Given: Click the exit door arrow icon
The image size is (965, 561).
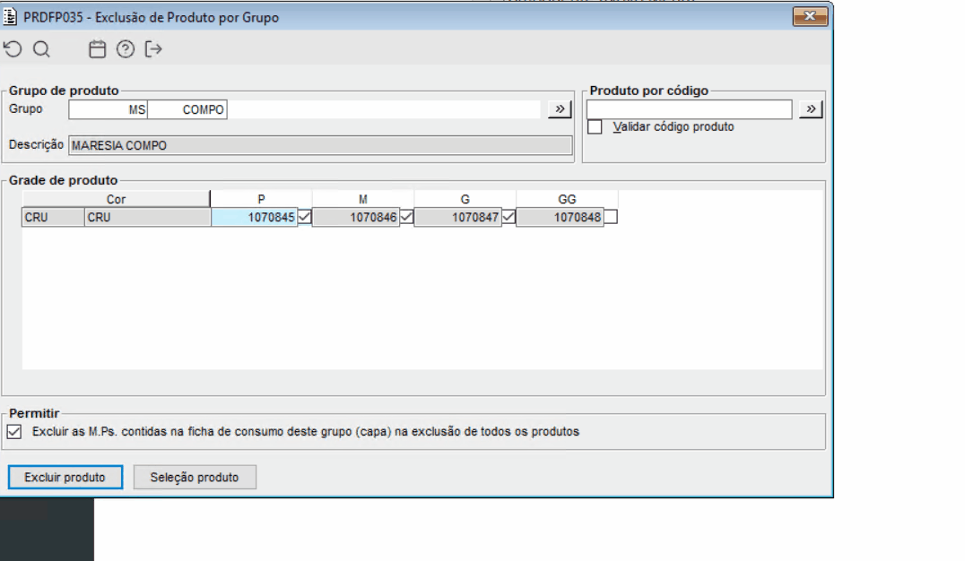Looking at the screenshot, I should click(153, 49).
